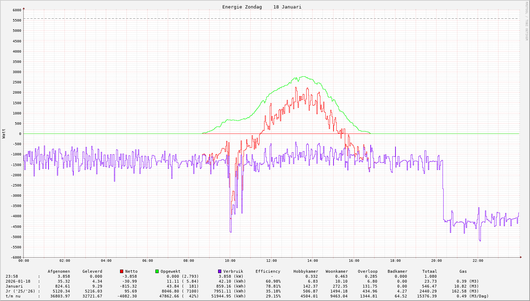The image size is (530, 301).
Task: Click the red arrow at the x-axis end
Action: 520,257
